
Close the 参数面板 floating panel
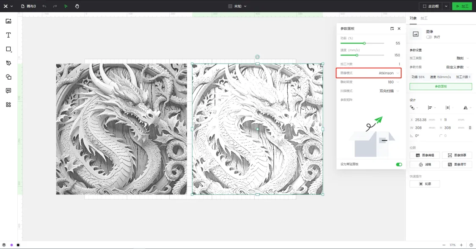click(399, 28)
